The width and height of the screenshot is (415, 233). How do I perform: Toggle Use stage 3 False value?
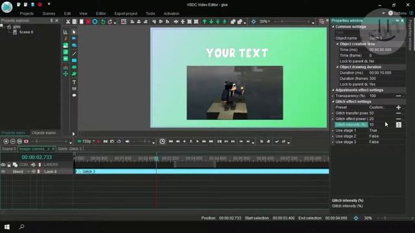coord(373,142)
